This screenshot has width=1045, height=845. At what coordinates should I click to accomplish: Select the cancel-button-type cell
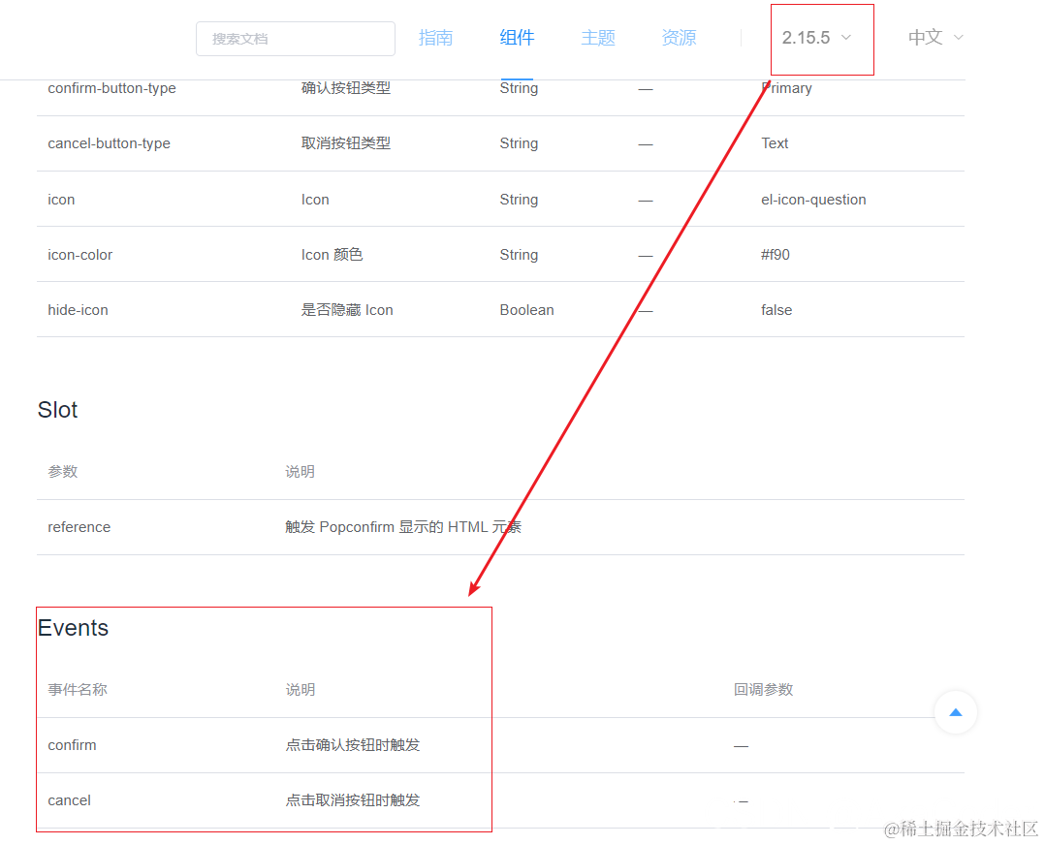coord(110,143)
